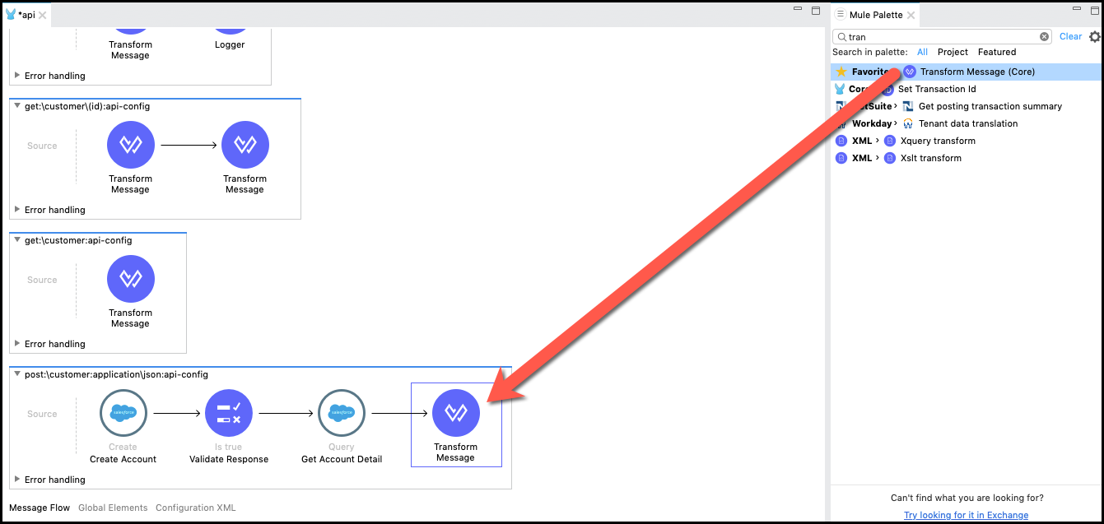Close the Mule Palette view
1104x524 pixels.
coord(911,15)
